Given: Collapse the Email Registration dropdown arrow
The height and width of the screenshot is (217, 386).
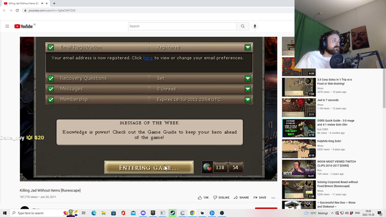Looking at the screenshot, I should tap(248, 47).
